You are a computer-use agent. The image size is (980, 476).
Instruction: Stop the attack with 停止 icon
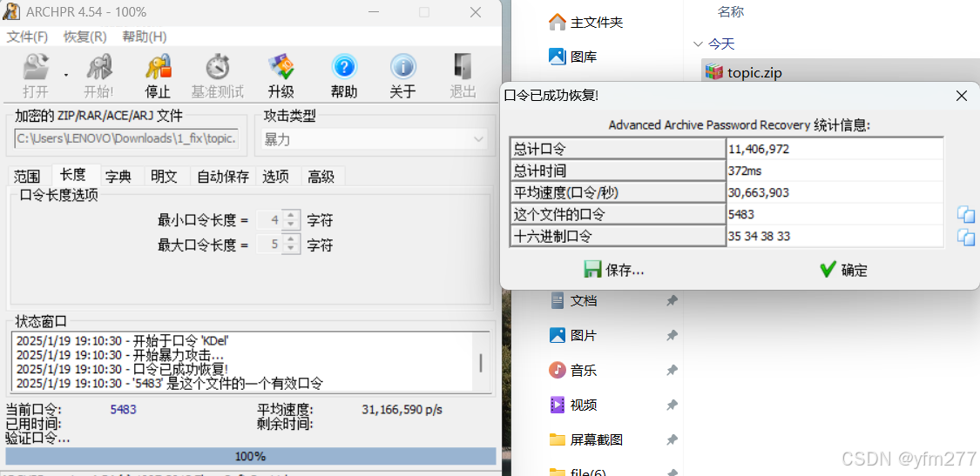(x=159, y=67)
